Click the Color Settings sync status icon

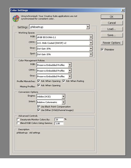16,18
